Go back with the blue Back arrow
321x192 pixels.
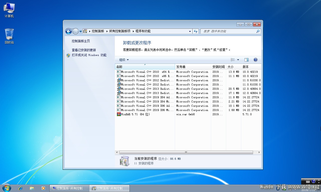(x=68, y=31)
